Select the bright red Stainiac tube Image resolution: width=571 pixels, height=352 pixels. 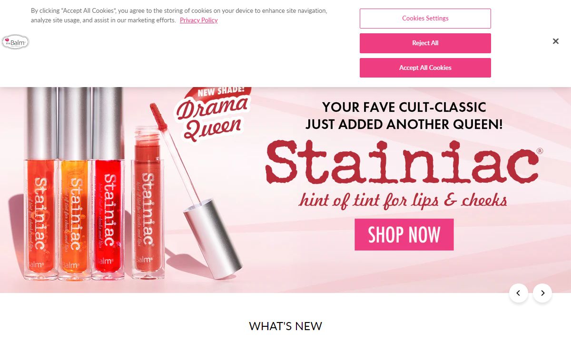(x=108, y=183)
